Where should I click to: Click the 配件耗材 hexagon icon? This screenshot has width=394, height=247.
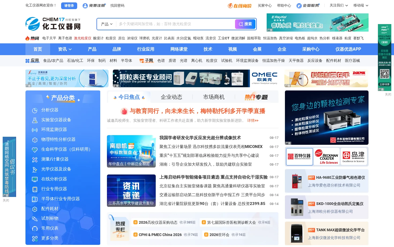tap(35, 209)
